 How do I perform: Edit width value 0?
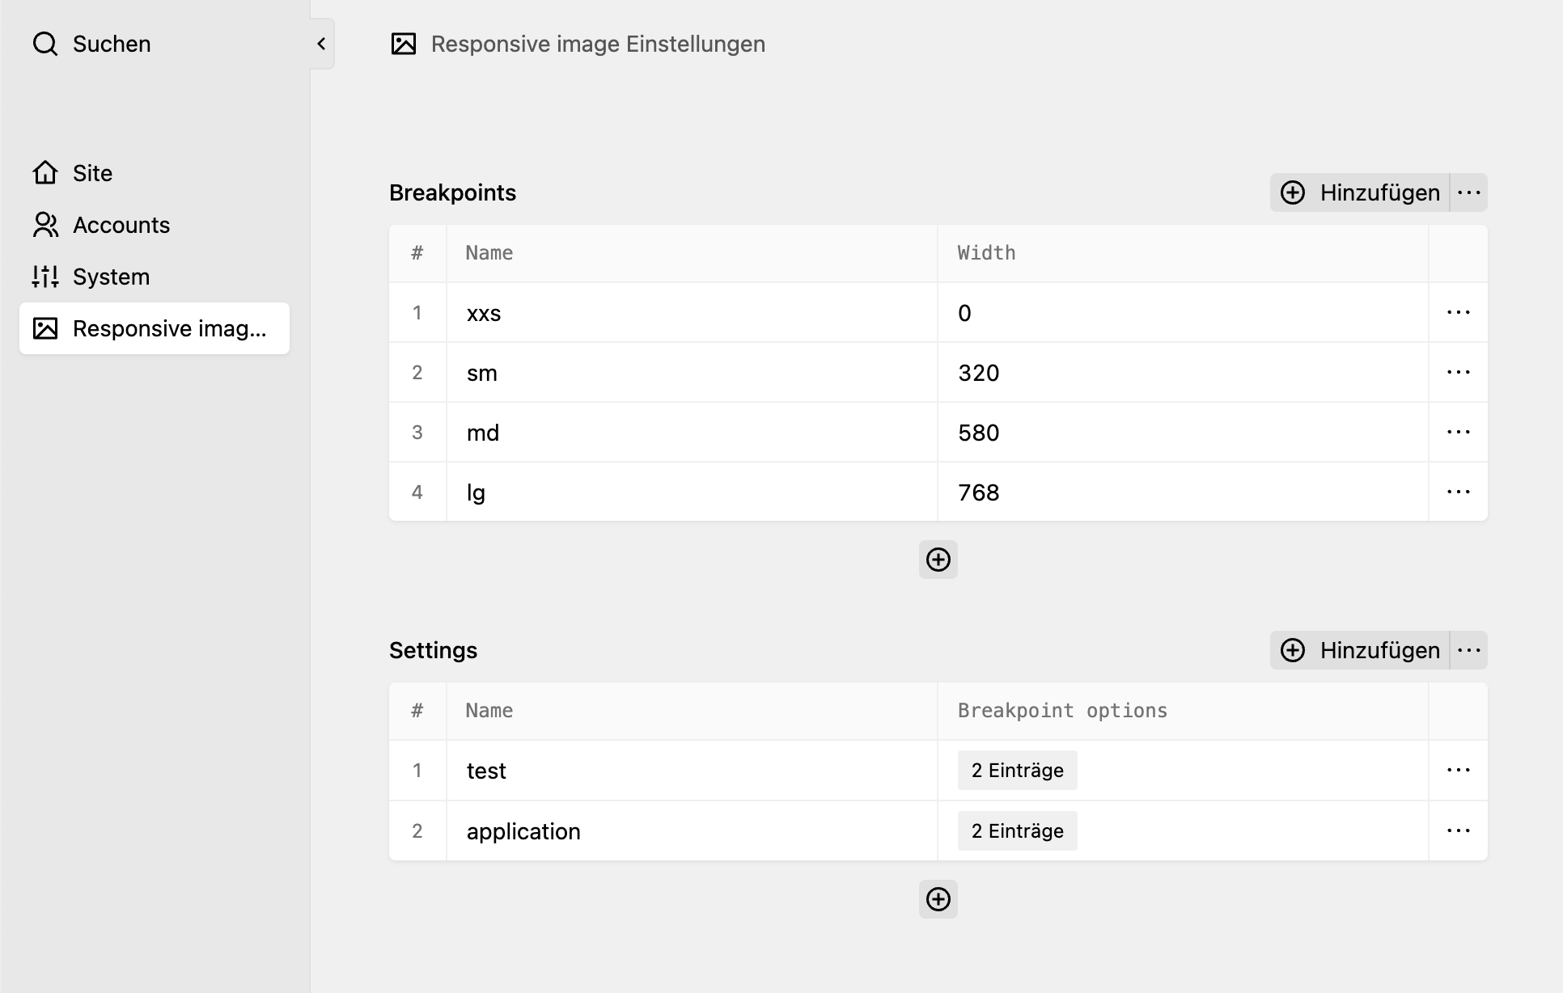click(1184, 312)
